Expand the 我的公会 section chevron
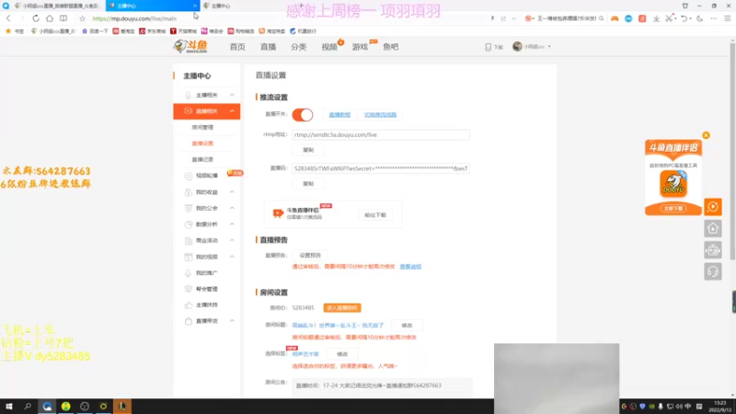 232,208
